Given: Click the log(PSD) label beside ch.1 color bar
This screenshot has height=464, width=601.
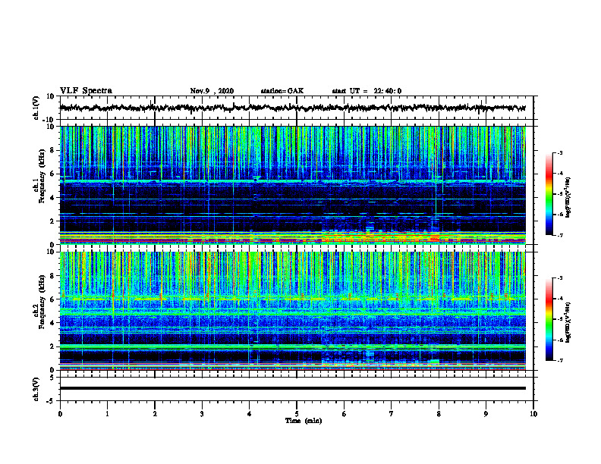Looking at the screenshot, I should [568, 198].
